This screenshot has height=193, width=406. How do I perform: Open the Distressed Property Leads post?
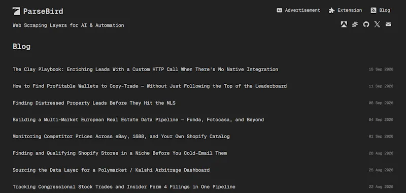[x=94, y=103]
